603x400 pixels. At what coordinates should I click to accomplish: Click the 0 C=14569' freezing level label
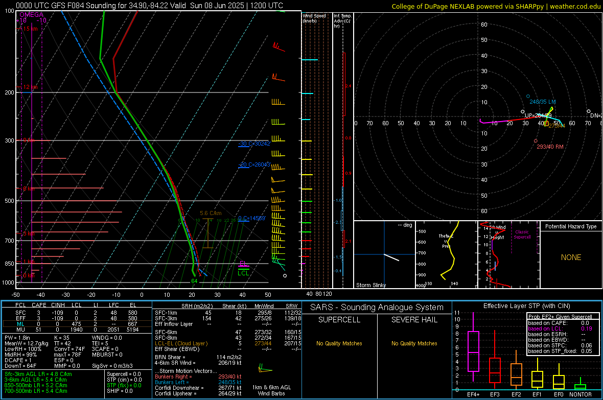251,218
